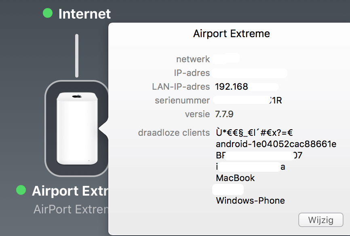Viewport: 350px width, 236px height.
Task: Click the green Airport Extreme status dot
Action: tap(21, 190)
